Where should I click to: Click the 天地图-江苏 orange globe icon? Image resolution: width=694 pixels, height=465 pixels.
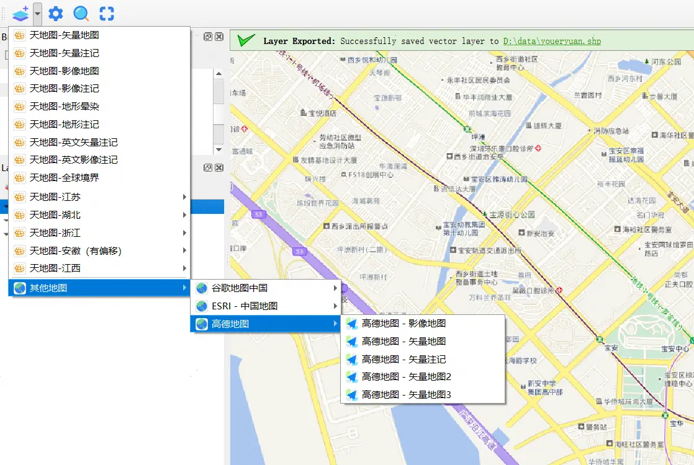19,197
